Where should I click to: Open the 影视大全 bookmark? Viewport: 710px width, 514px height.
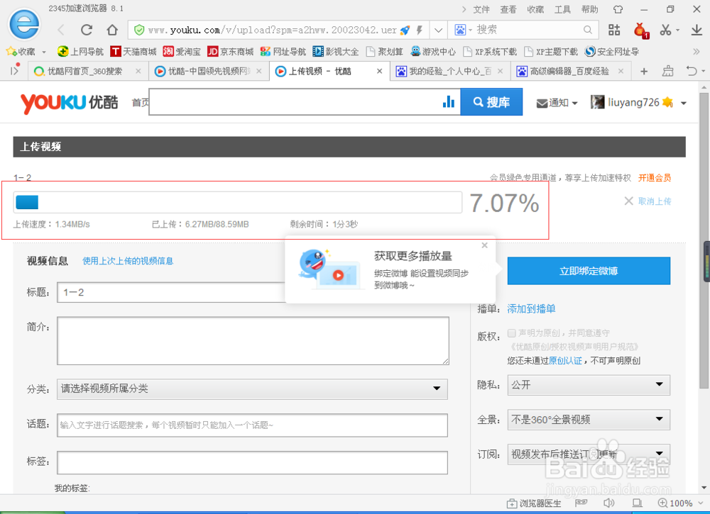(336, 52)
